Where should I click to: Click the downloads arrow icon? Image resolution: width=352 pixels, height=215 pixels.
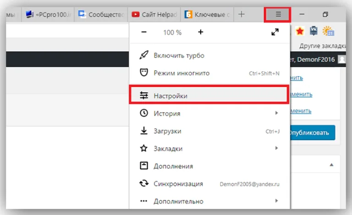click(x=143, y=130)
